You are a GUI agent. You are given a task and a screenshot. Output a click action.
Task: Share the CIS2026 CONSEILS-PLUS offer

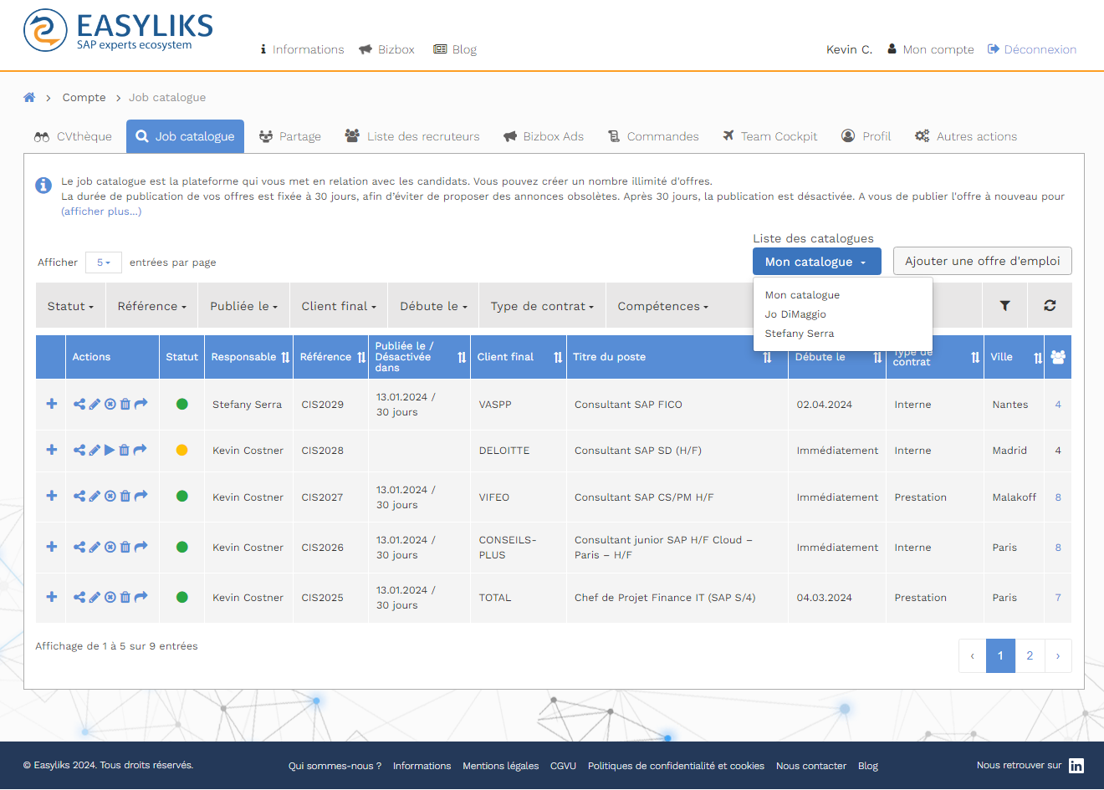pyautogui.click(x=79, y=547)
